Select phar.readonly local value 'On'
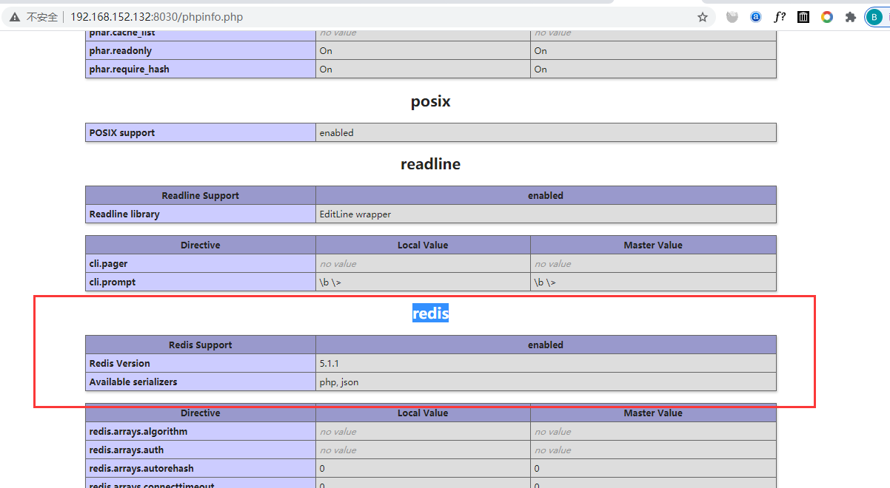 [x=326, y=50]
